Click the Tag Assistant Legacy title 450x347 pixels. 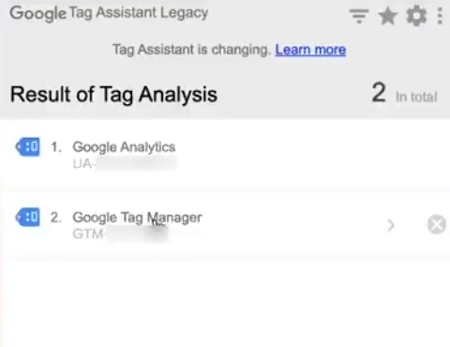(139, 13)
